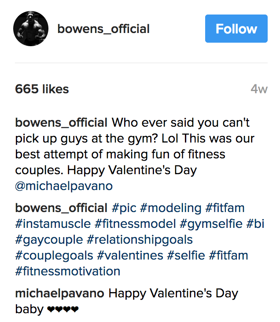
Task: Select the #instamuscle hashtag
Action: (x=53, y=223)
